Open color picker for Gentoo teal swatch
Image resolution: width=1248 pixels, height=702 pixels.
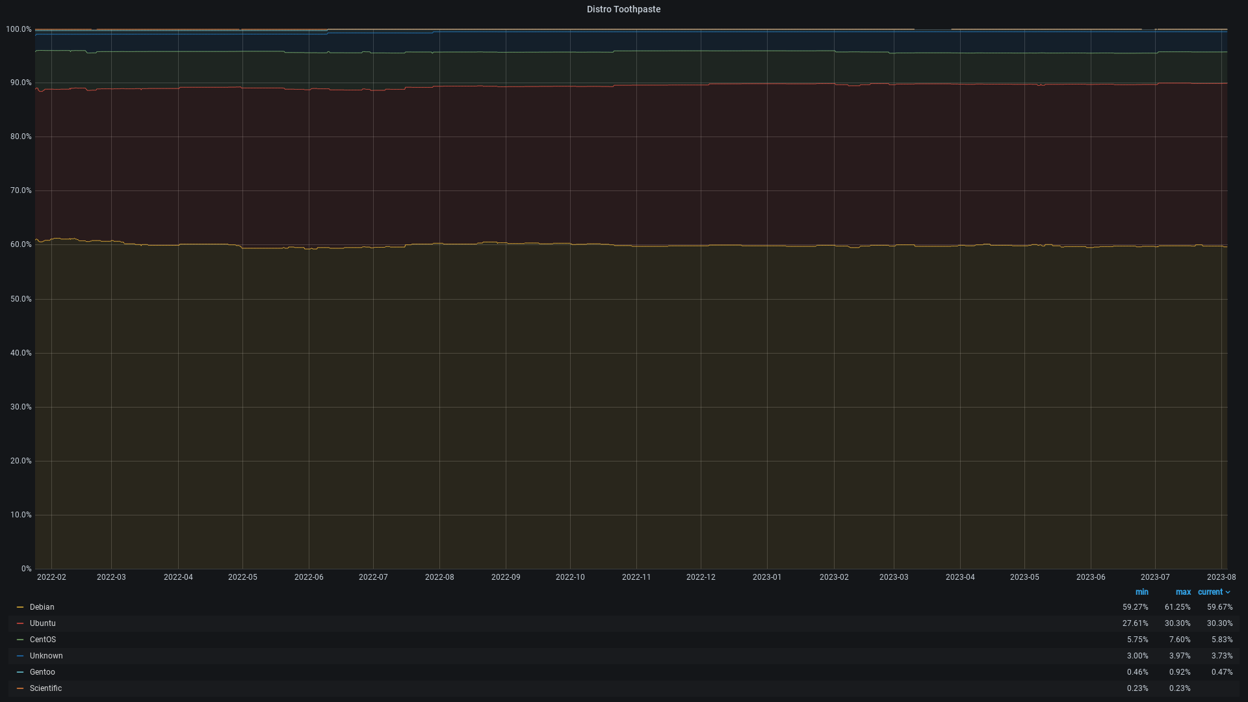pyautogui.click(x=20, y=672)
